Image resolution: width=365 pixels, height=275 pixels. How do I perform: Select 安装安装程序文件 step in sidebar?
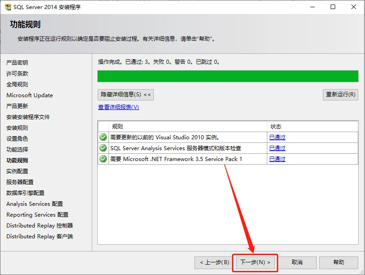[x=28, y=117]
